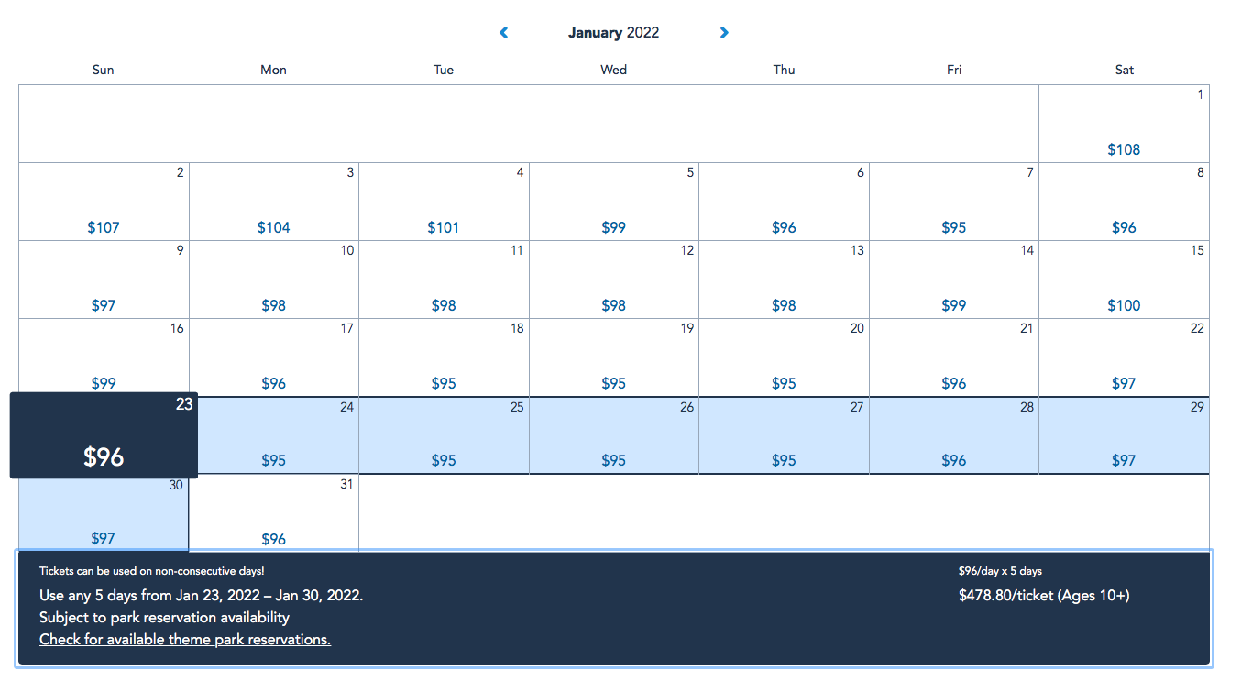1241x681 pixels.
Task: Select January 1 priced at $108
Action: [1124, 125]
